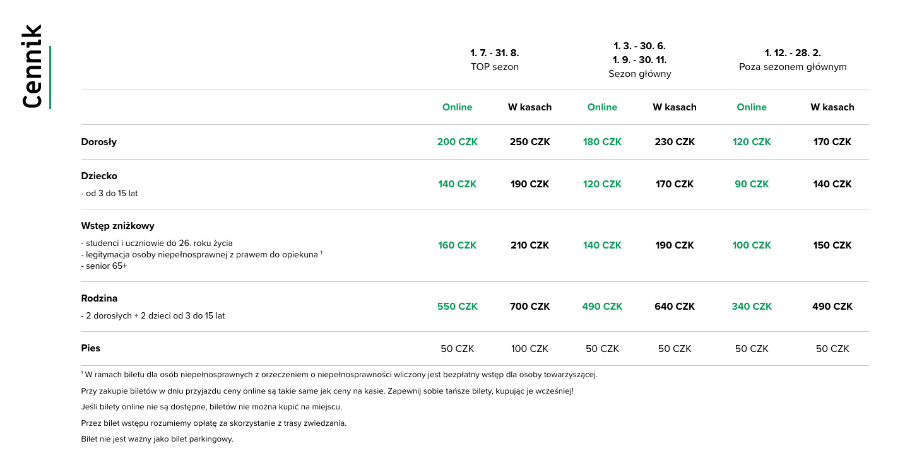Screen dimensions: 917x463
Task: Click the Poza sezonem głównym header
Action: [793, 60]
